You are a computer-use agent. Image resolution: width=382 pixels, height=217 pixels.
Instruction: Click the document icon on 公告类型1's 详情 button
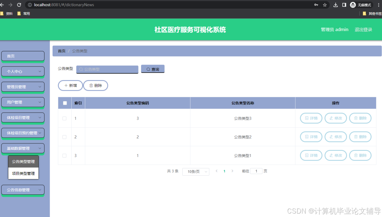pyautogui.click(x=306, y=155)
